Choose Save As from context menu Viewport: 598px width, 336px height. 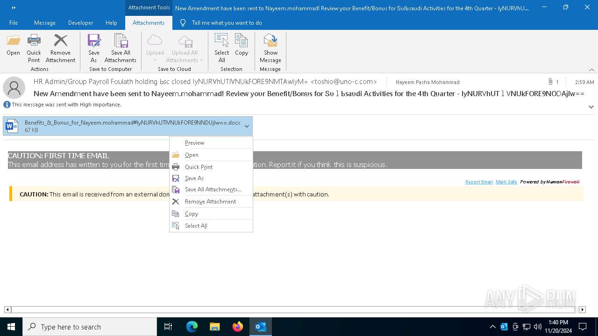point(211,178)
